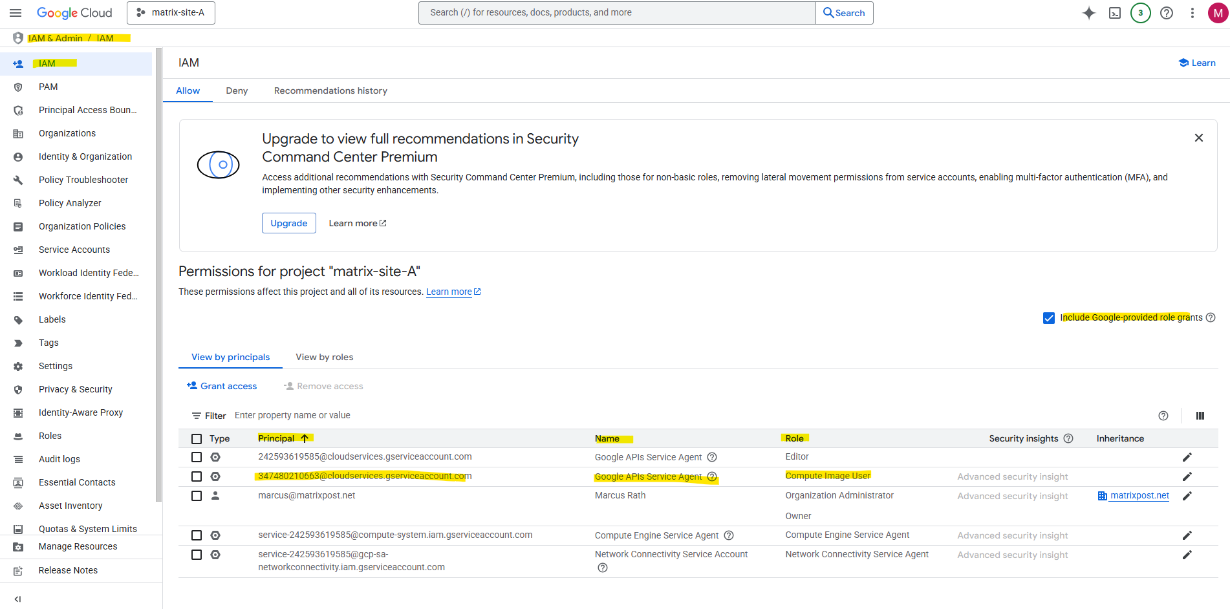Open column display options icon
Viewport: 1230px width, 609px height.
(1200, 416)
